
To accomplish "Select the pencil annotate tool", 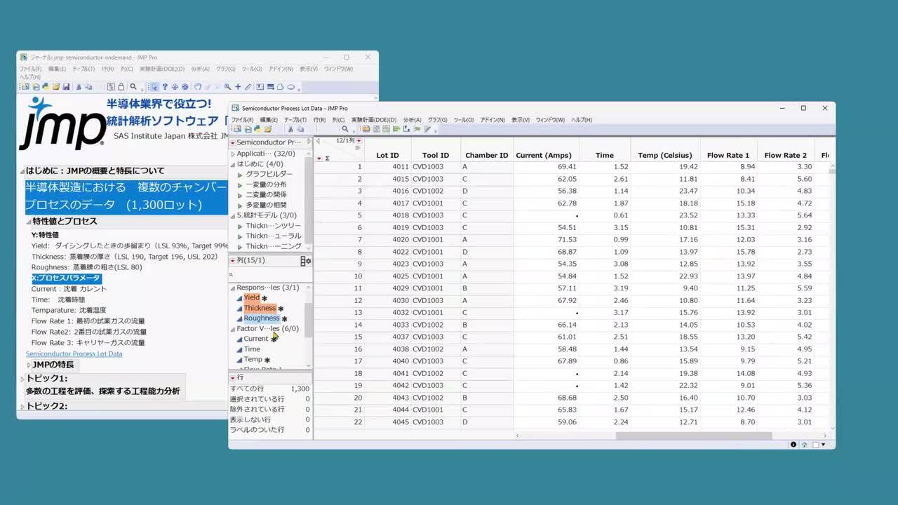I will coord(248,87).
